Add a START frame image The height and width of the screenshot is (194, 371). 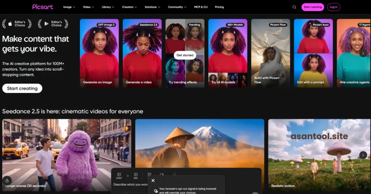point(119,176)
